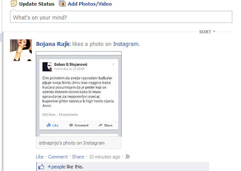Select the Share label in the embedded post
This screenshot has width=241, height=171.
[108, 125]
